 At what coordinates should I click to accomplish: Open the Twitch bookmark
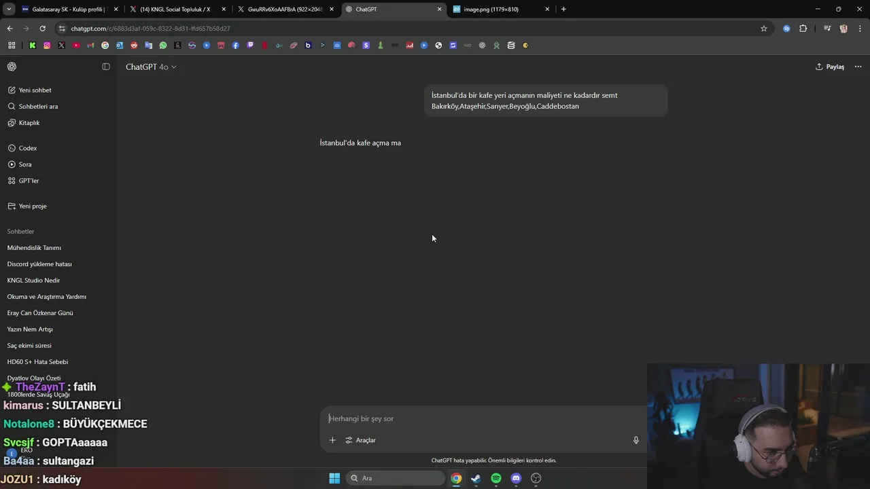coord(250,46)
